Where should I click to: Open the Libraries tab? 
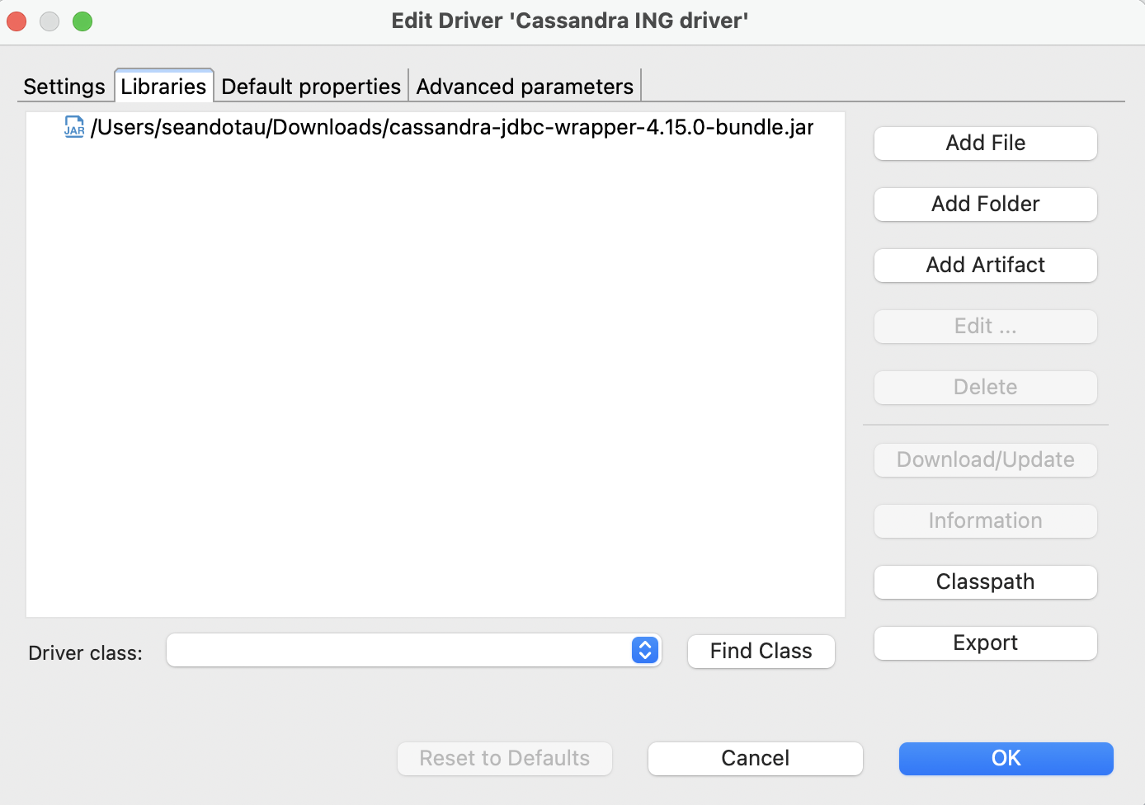(163, 87)
